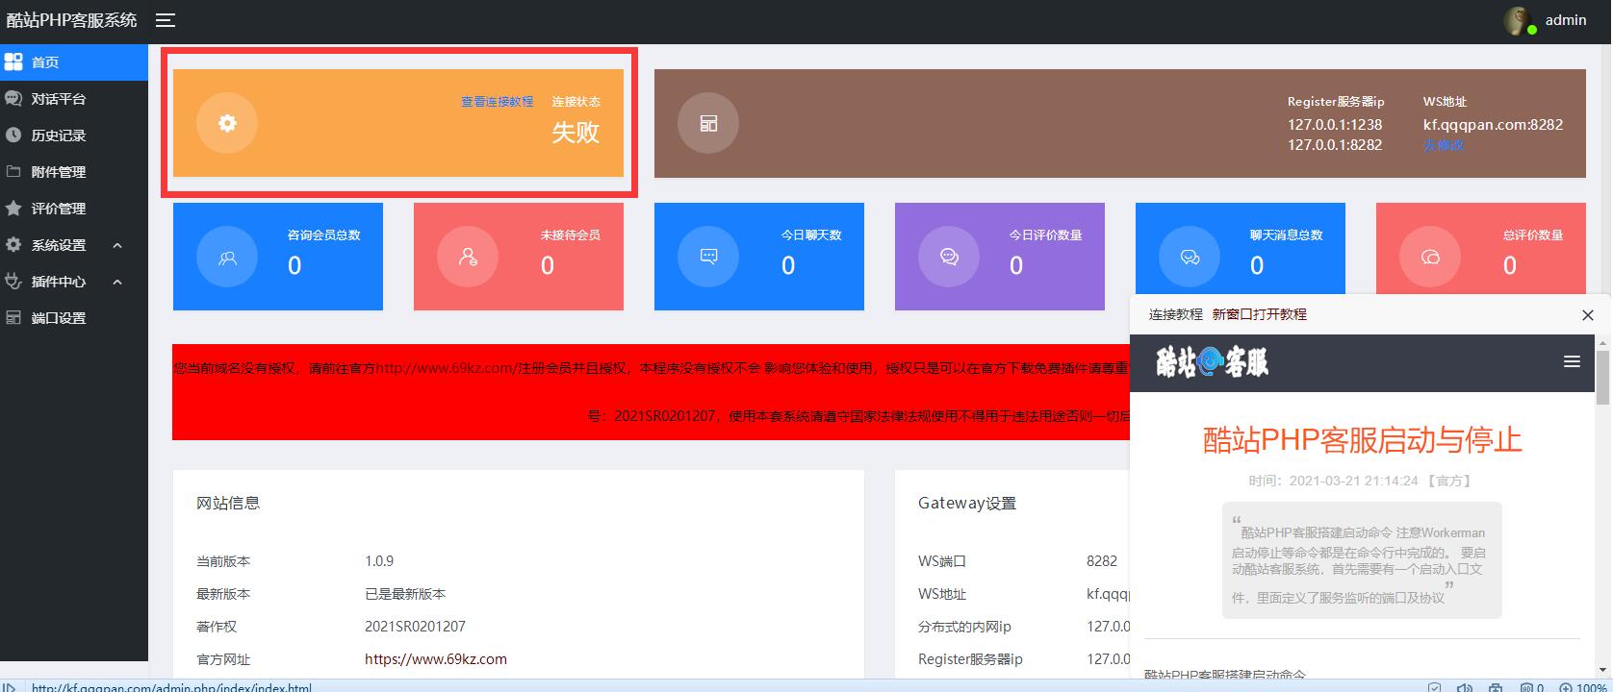The image size is (1613, 692).
Task: Select 评价管理 in the sidebar
Action: coord(59,209)
